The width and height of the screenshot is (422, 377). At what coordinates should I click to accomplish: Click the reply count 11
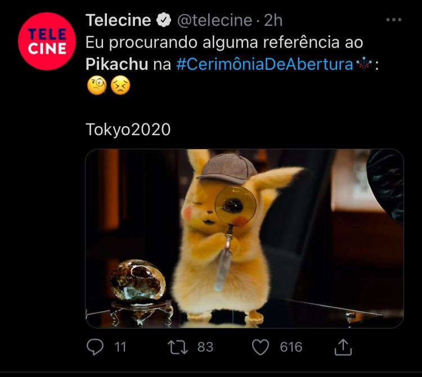(x=120, y=347)
